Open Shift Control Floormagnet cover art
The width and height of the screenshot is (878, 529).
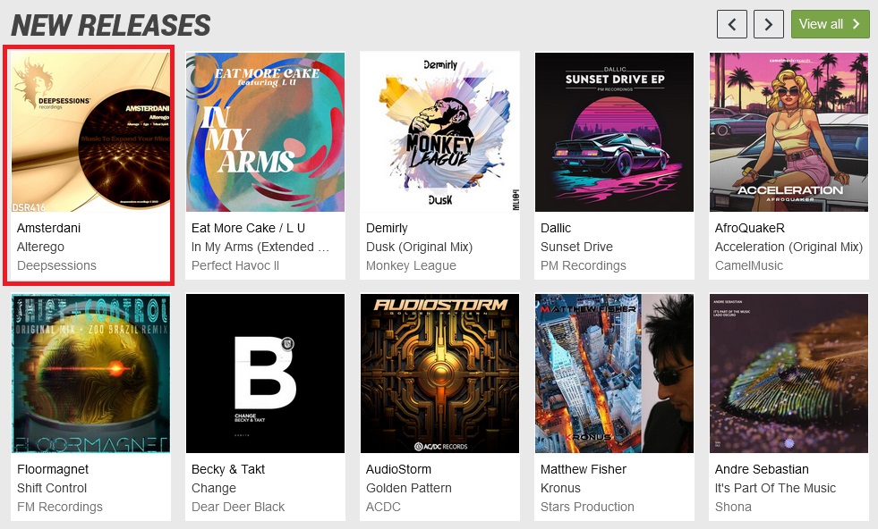(x=90, y=374)
